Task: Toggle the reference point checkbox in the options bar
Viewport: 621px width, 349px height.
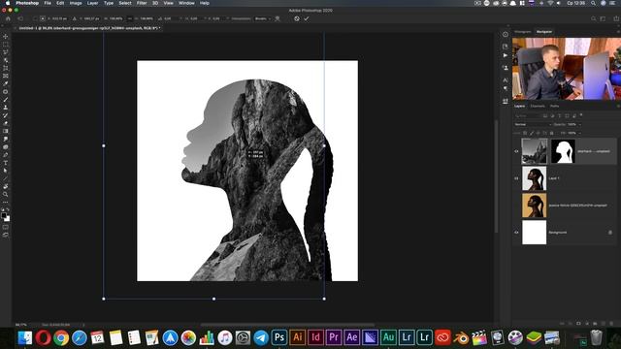Action: [35, 18]
